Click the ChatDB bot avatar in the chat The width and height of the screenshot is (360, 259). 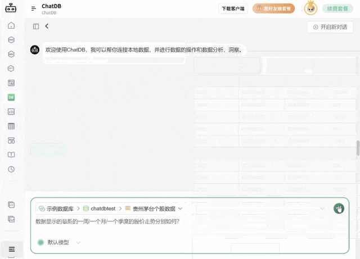point(35,49)
